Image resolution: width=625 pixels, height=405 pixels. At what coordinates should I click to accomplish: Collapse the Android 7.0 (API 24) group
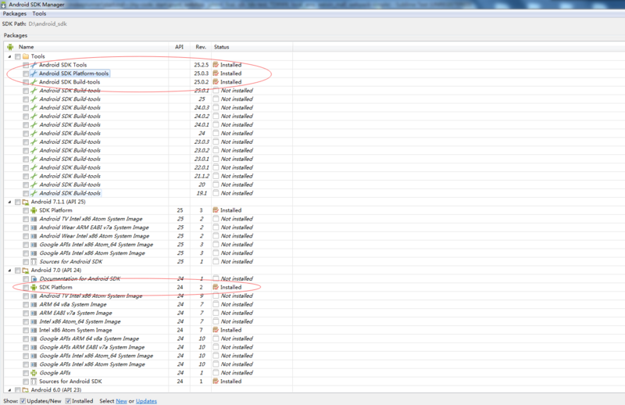(x=9, y=271)
